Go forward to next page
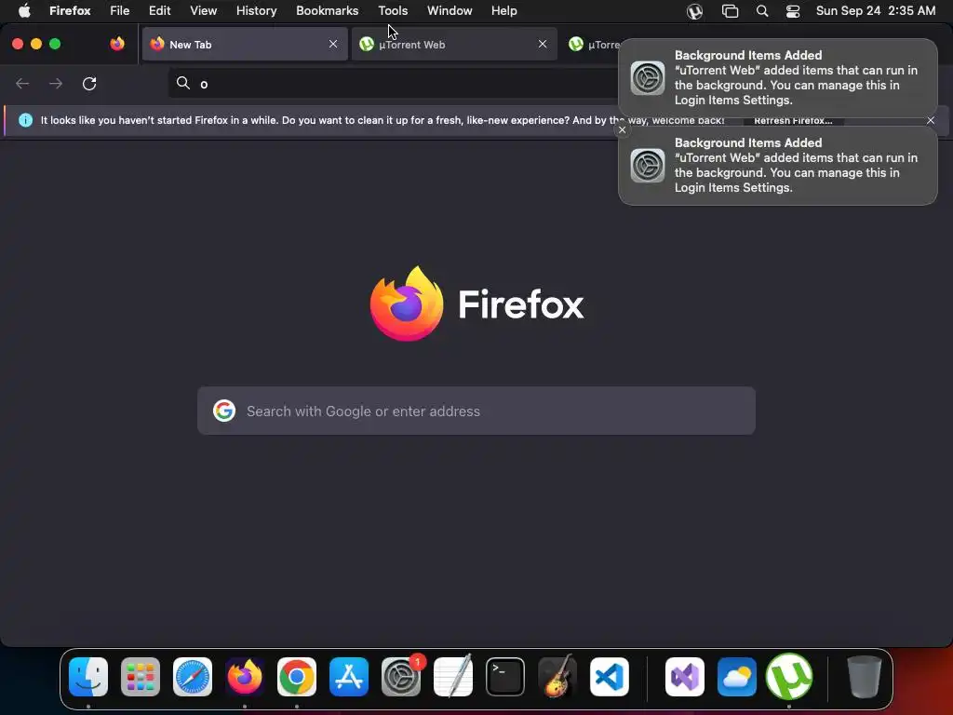This screenshot has height=715, width=953. [55, 83]
